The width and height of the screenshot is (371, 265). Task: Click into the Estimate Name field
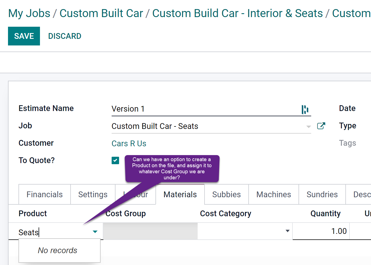204,109
